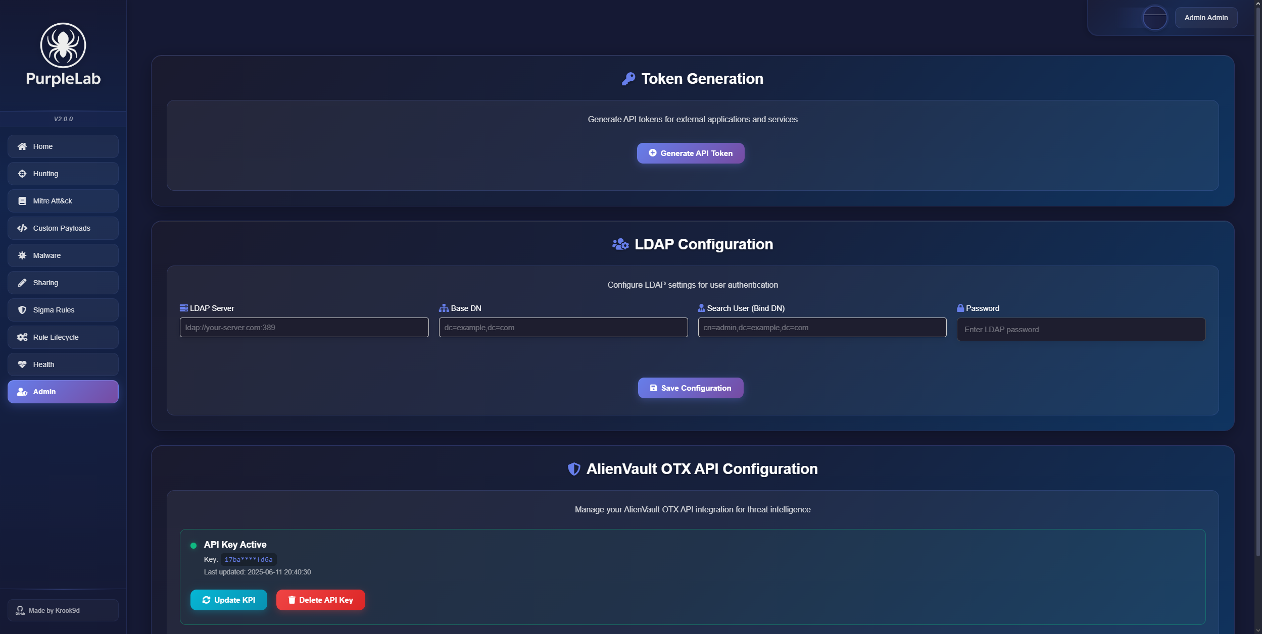
Task: Click the GitHub icon in footer
Action: pos(20,610)
